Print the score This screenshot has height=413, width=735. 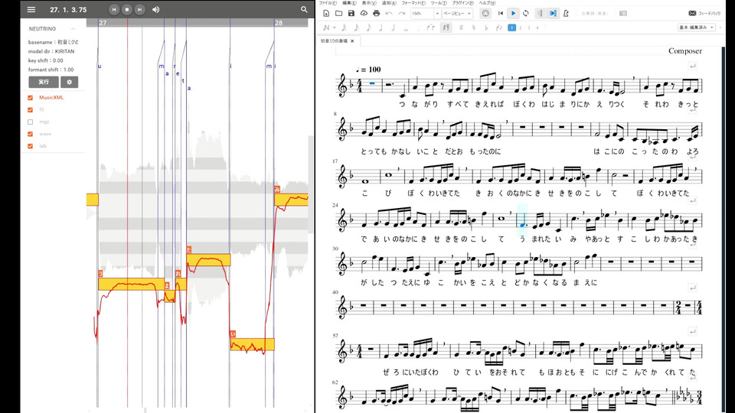click(x=376, y=14)
